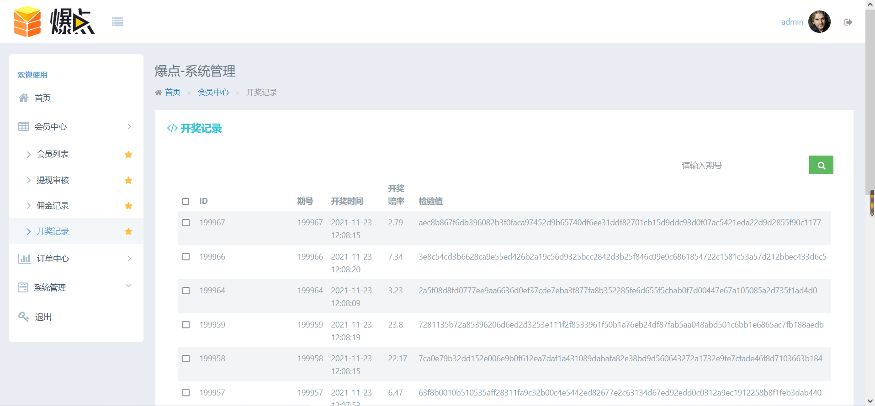Image resolution: width=875 pixels, height=406 pixels.
Task: Click the 首页 breadcrumb link
Action: (172, 92)
